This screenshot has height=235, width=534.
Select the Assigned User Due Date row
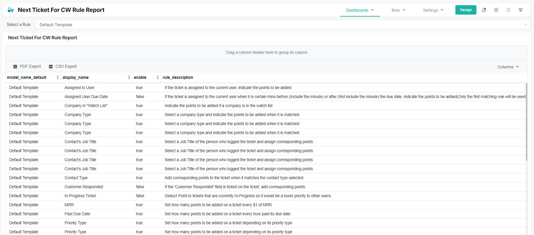coord(86,97)
